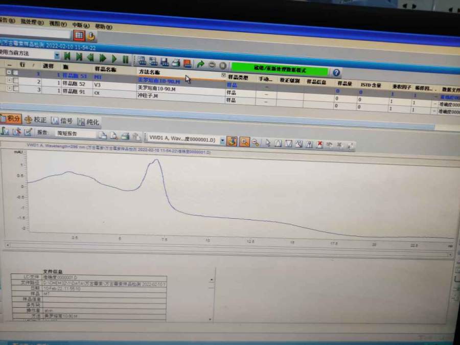Click the edit integration events icon
Image resolution: width=460 pixels, height=345 pixels.
28,132
